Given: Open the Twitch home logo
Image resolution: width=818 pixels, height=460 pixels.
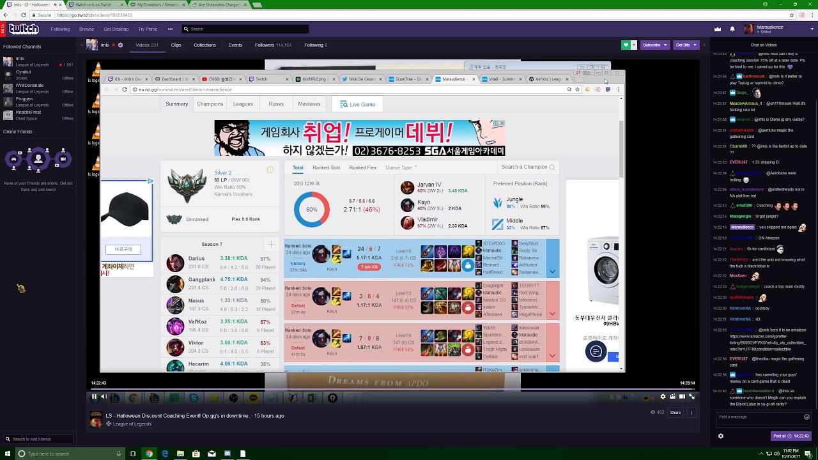Looking at the screenshot, I should click(x=24, y=29).
